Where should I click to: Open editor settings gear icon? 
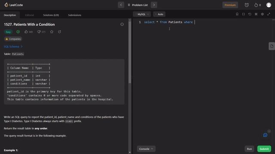(263, 14)
